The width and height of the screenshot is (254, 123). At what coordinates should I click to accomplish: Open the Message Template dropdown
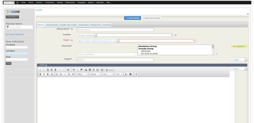tap(87, 35)
